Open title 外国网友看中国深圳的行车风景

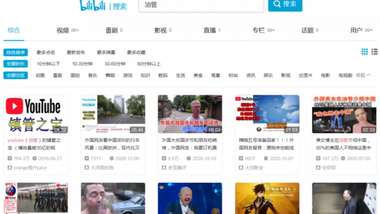click(x=112, y=144)
